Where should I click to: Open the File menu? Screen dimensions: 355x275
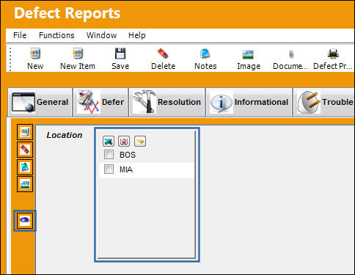[x=20, y=35]
